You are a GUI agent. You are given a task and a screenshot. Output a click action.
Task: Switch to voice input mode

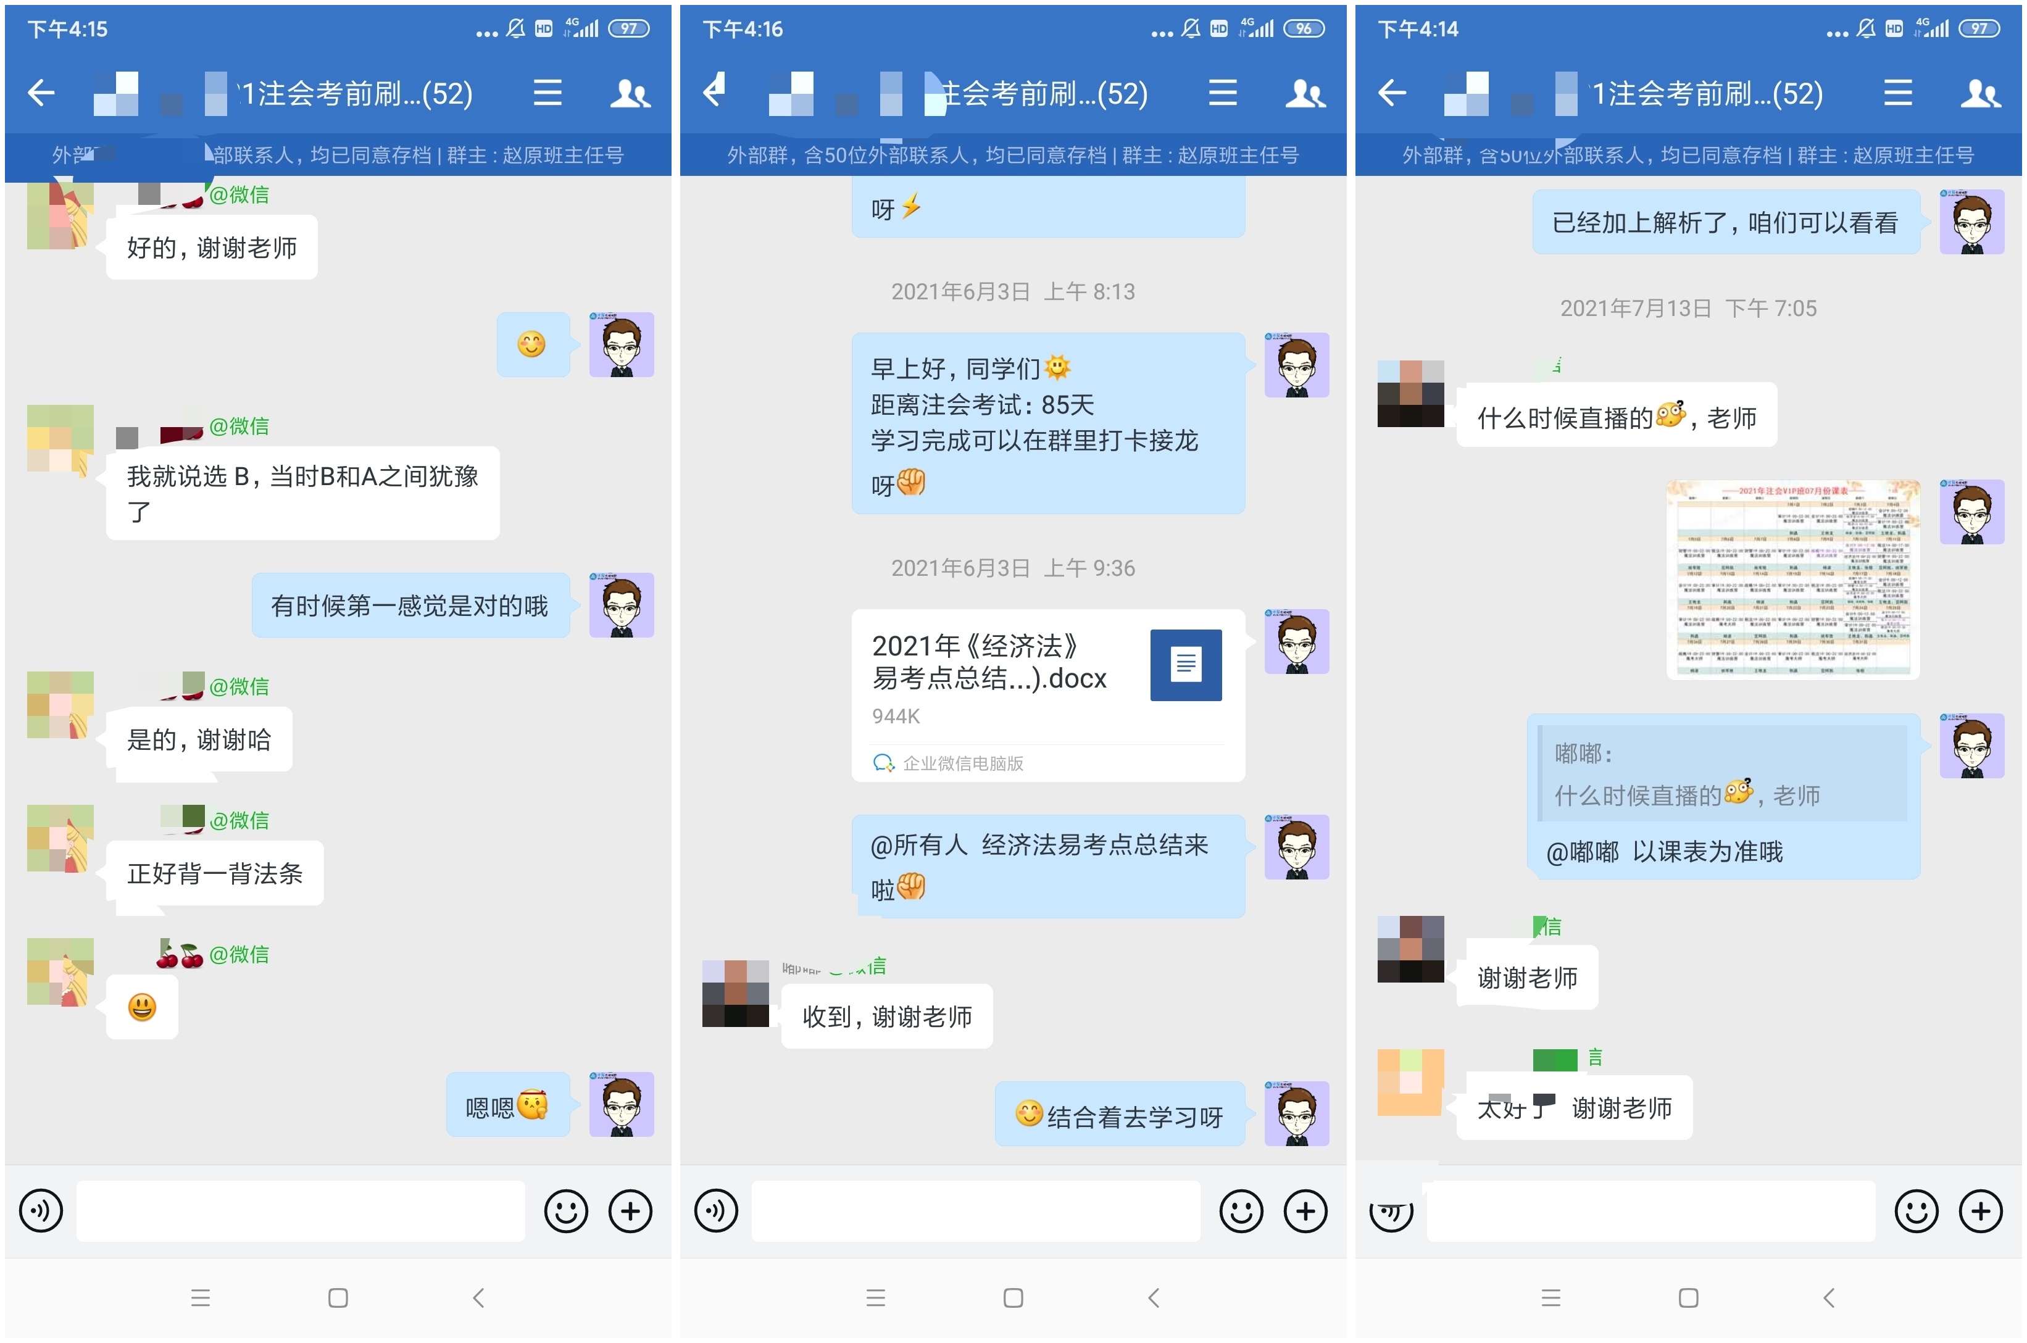(40, 1210)
